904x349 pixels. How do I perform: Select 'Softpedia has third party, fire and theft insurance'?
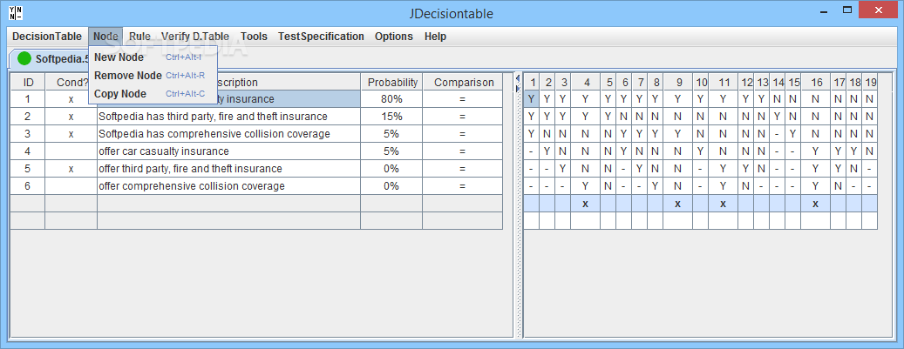(229, 117)
